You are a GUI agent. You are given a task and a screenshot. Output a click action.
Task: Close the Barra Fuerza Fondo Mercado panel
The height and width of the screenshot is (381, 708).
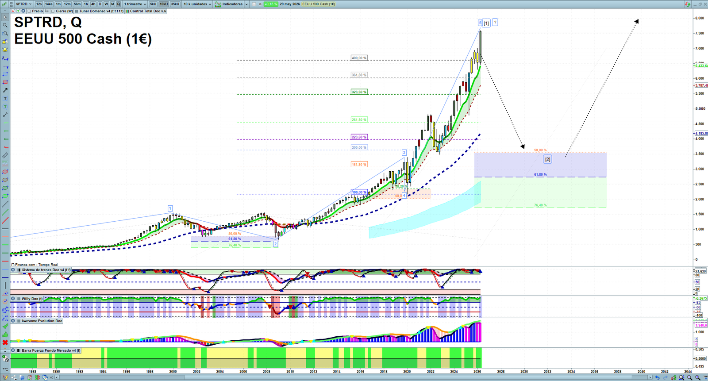coord(13,350)
